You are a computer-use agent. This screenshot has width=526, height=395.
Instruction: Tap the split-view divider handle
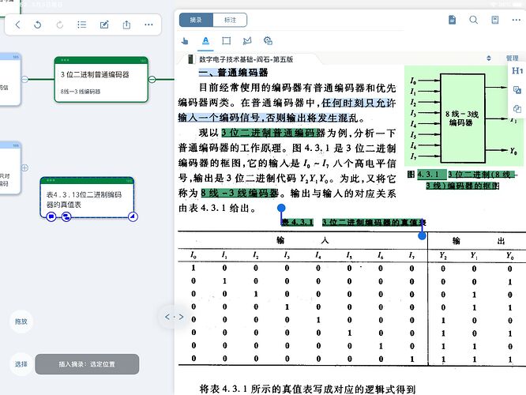coord(174,317)
